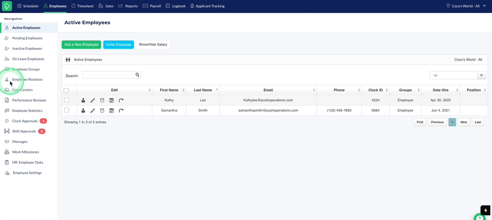
Task: Open the lightning bolt quick widget
Action: [486, 210]
